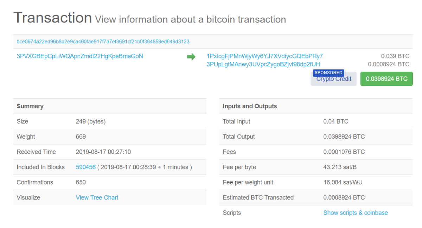Open output address 1PxtcgFjPMnWjyWy6YJ7
Screen dimensions: 422x228
point(264,56)
